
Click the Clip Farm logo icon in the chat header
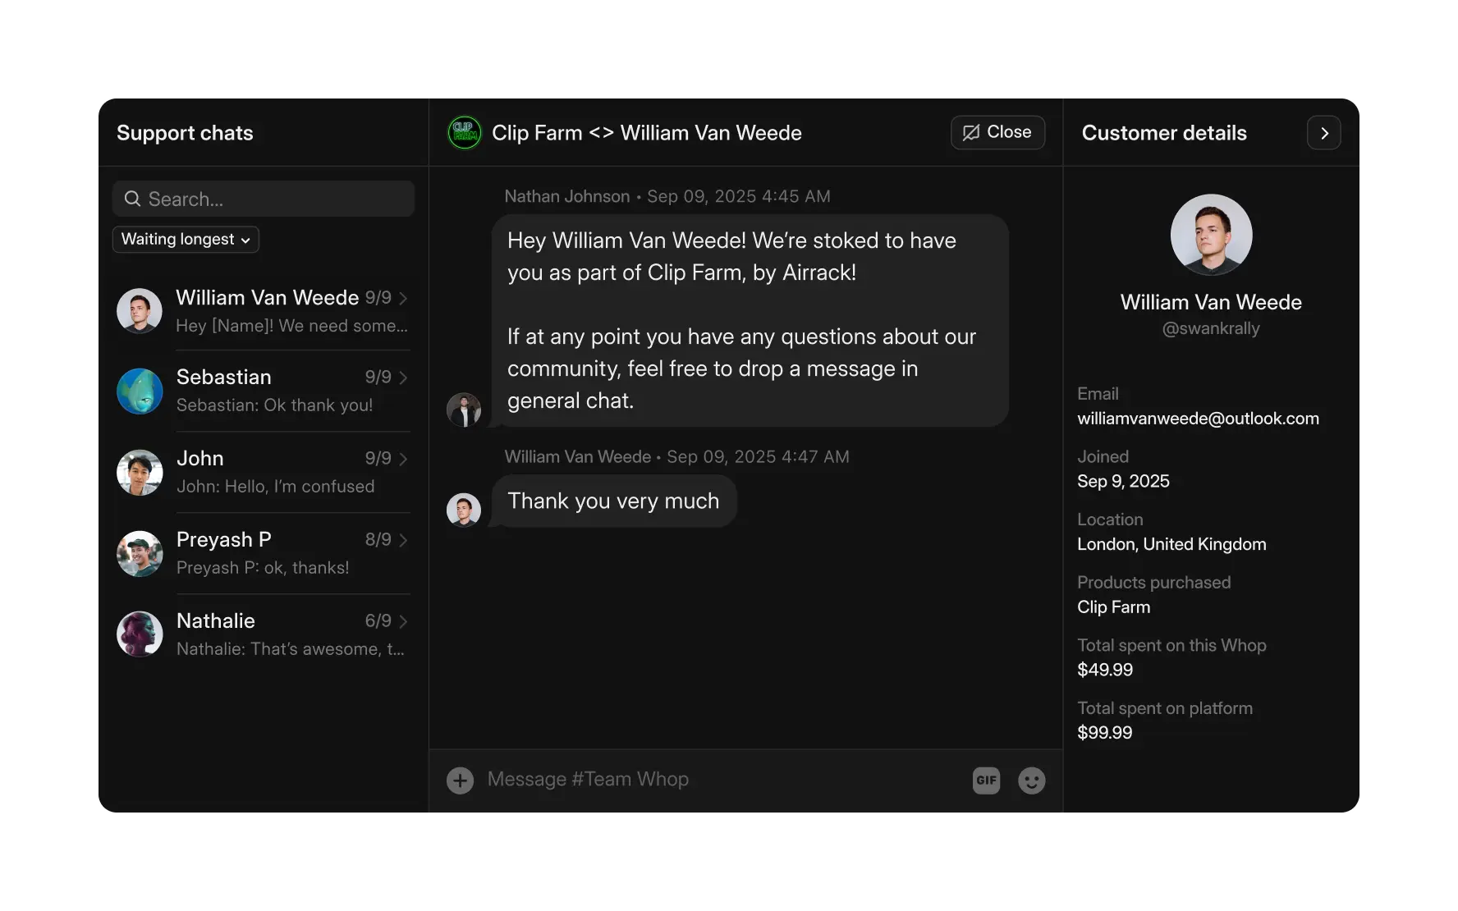(464, 132)
